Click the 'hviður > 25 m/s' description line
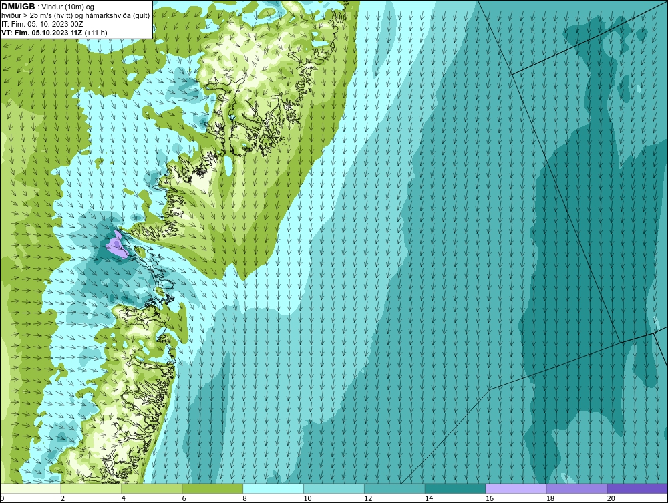 [x=75, y=16]
